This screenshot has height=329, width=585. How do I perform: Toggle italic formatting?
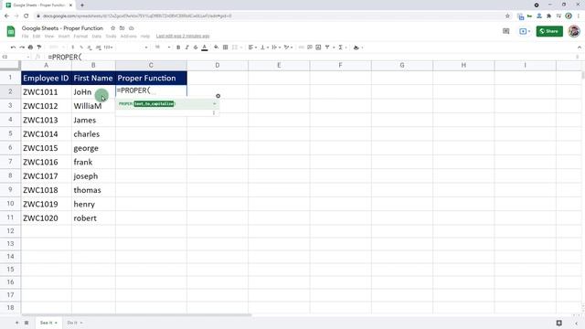tap(186, 48)
